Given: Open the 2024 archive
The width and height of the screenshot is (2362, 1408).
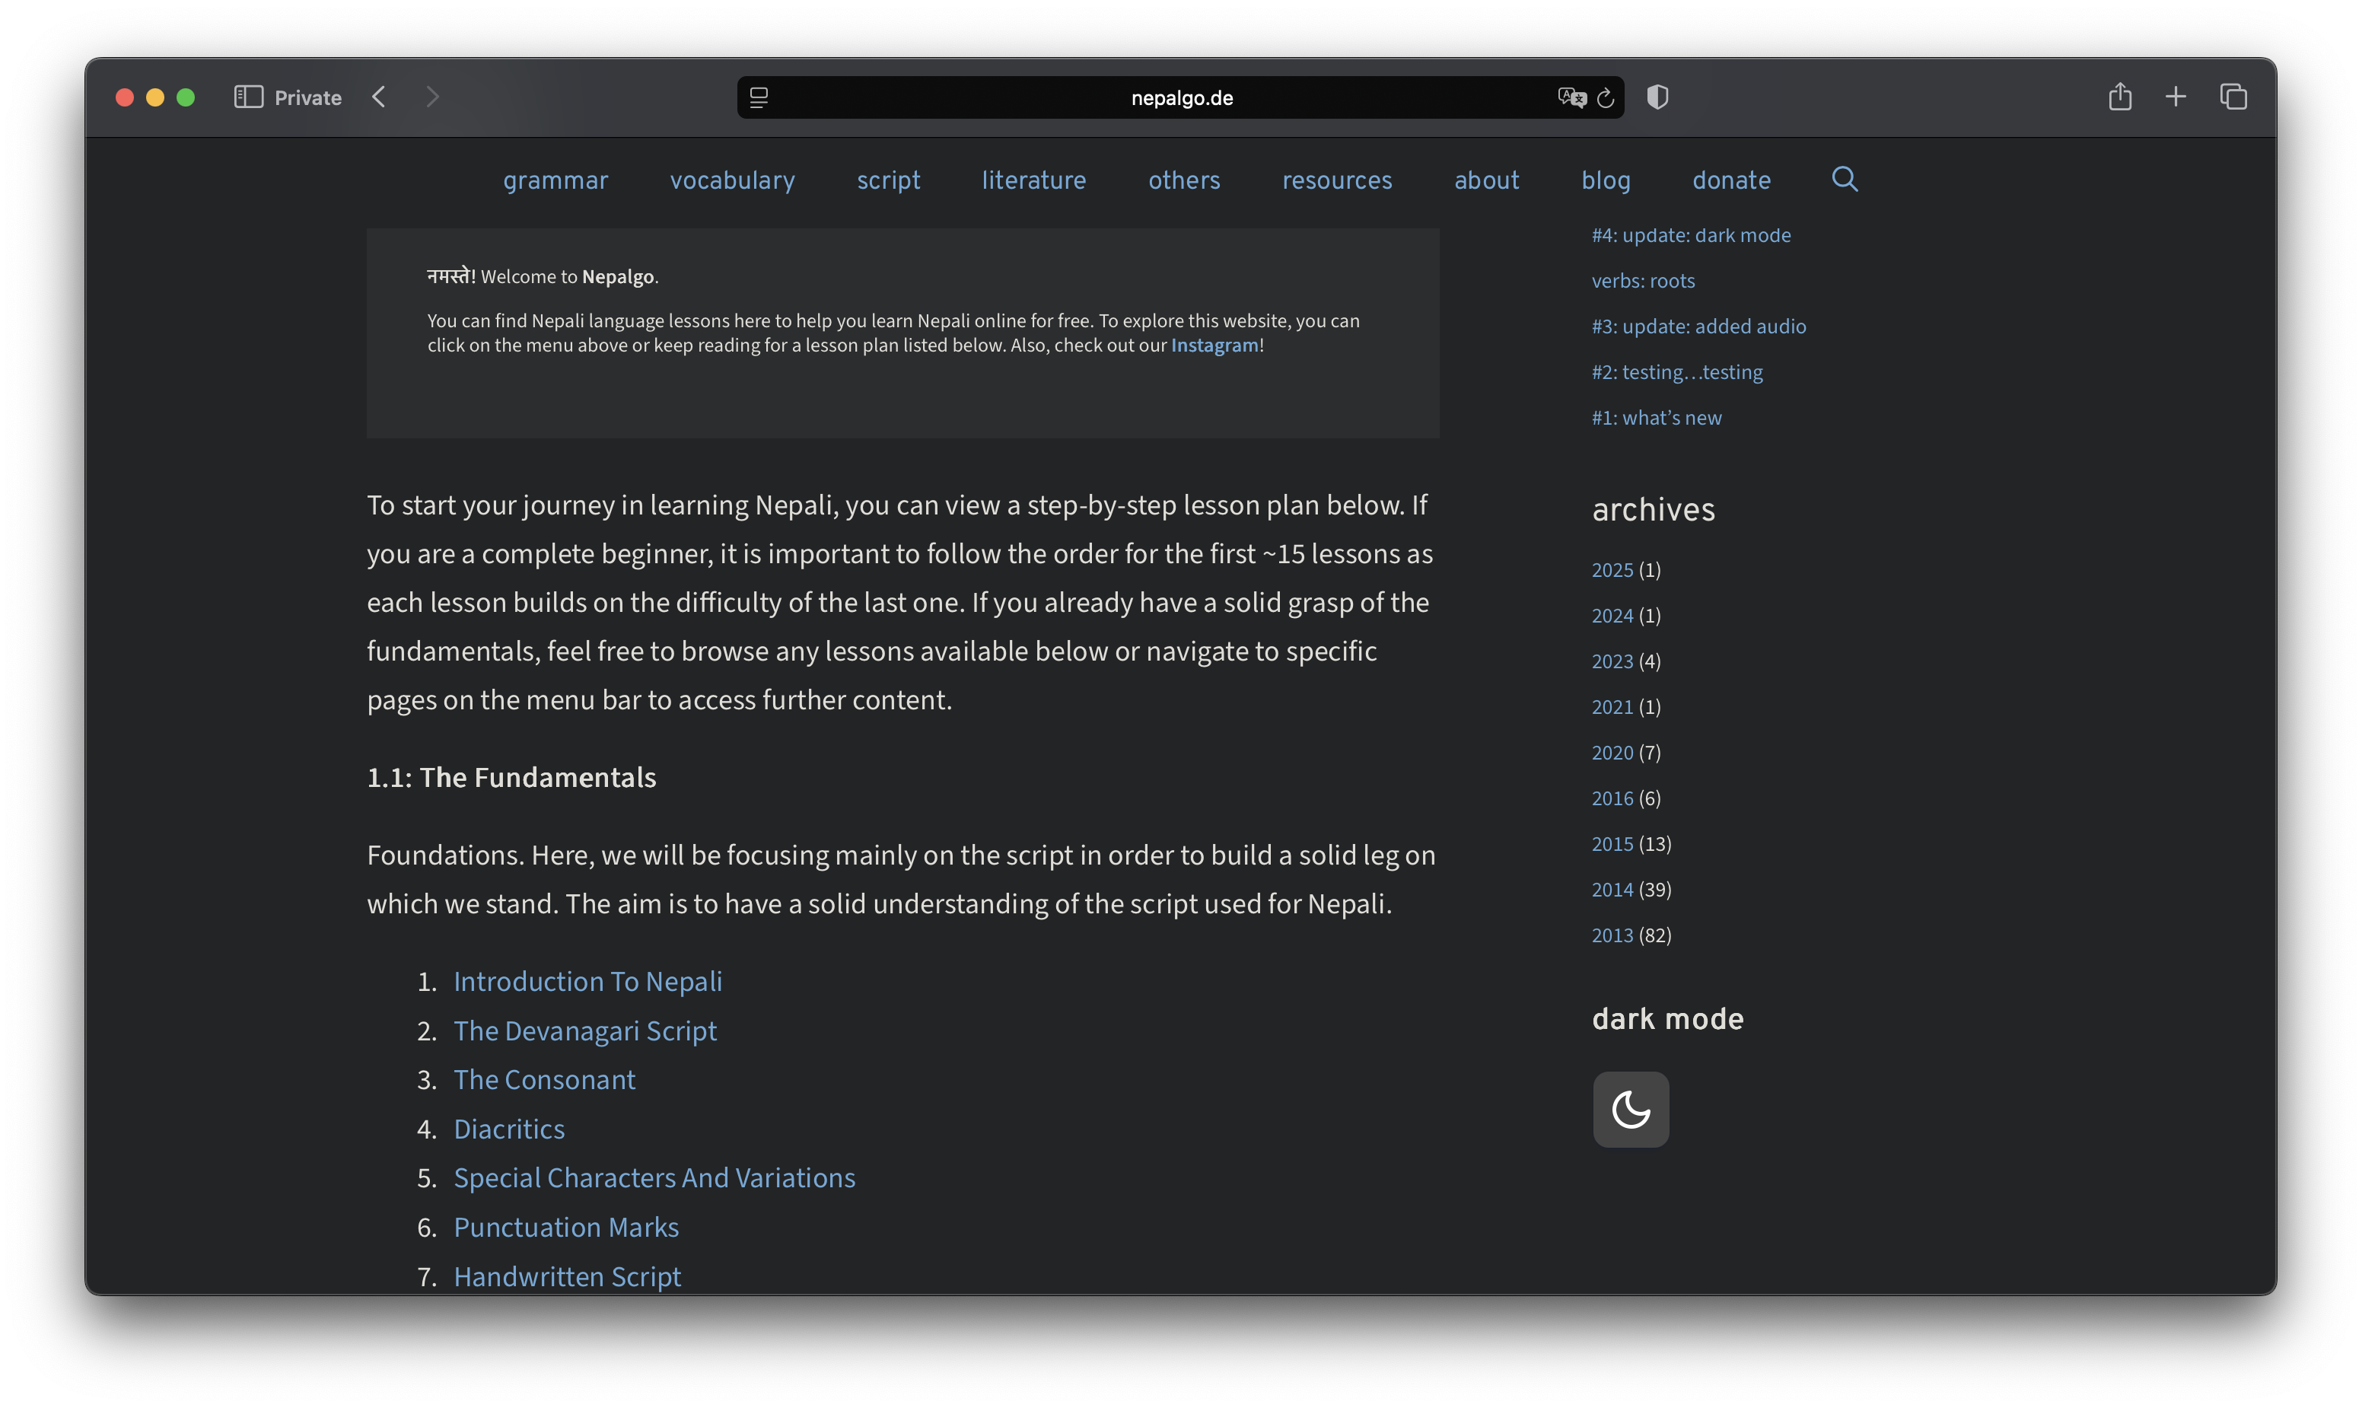Looking at the screenshot, I should [1612, 616].
